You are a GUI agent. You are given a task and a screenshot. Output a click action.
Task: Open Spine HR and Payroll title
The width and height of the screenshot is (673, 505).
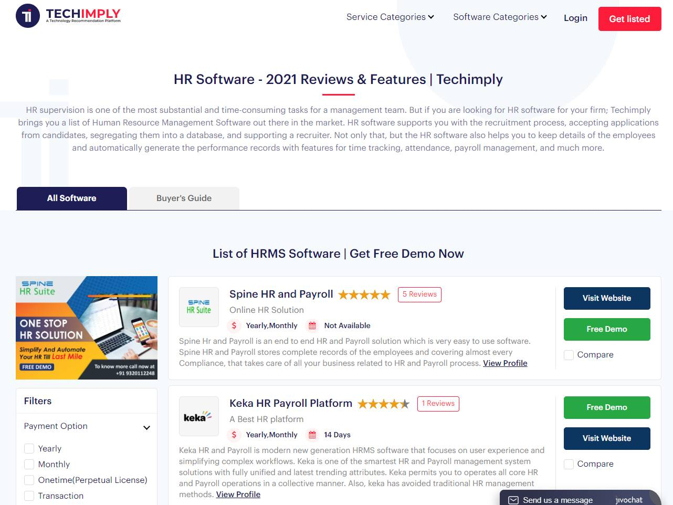281,294
